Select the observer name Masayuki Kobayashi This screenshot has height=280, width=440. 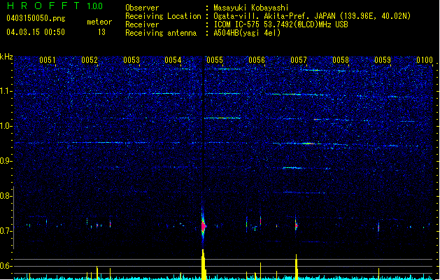click(251, 8)
